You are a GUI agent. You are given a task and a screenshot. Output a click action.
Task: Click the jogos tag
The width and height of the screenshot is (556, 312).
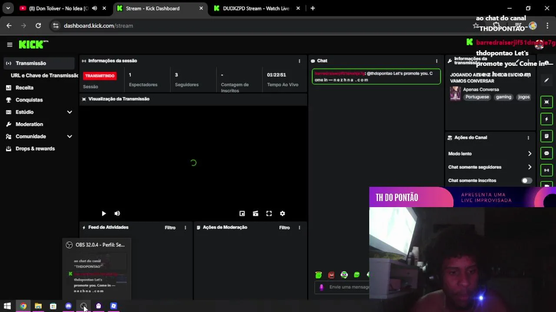[x=524, y=97]
